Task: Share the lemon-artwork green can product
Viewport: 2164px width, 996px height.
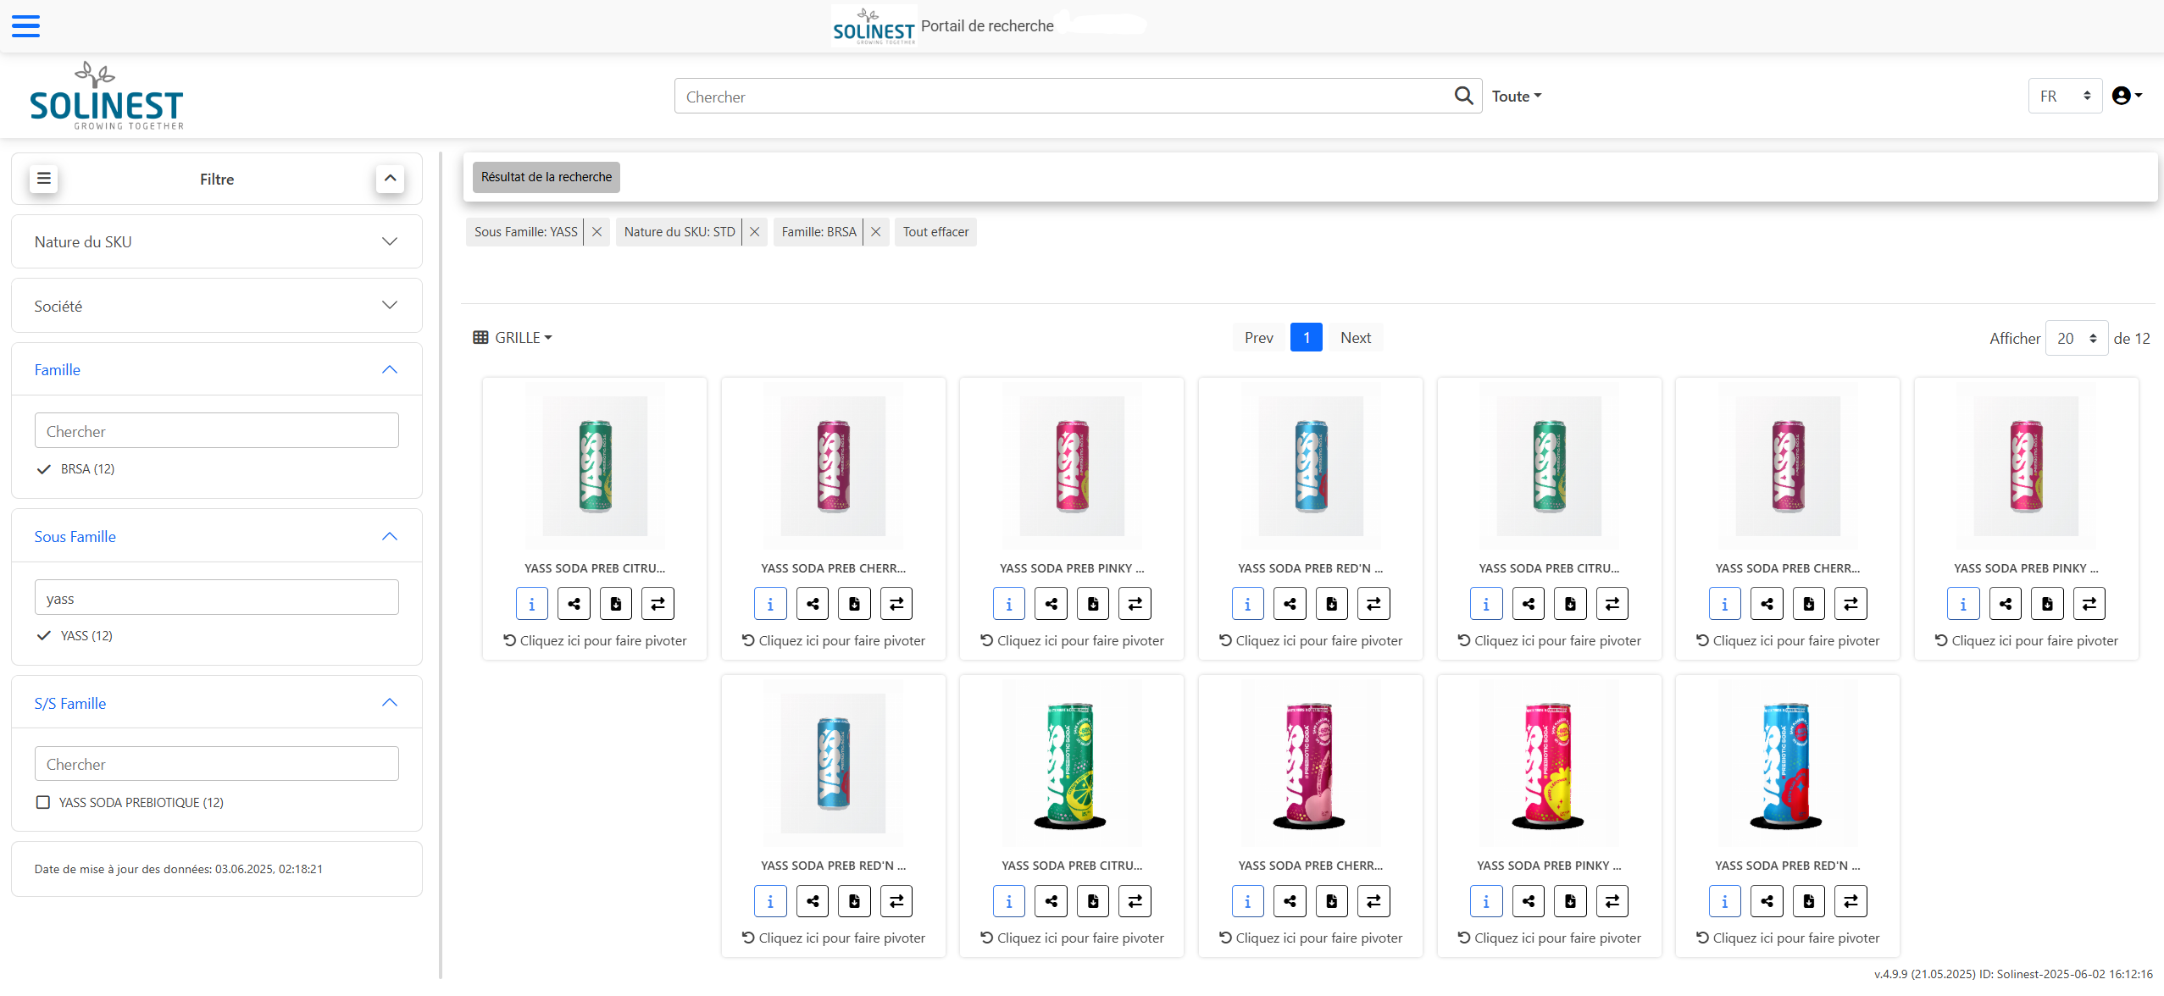Action: pyautogui.click(x=1051, y=901)
